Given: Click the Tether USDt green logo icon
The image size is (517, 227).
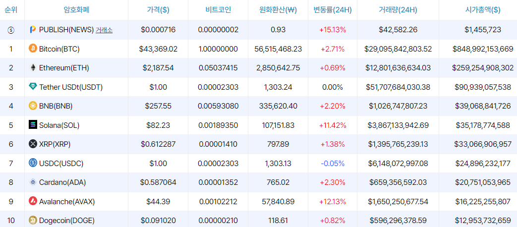Looking at the screenshot, I should [33, 87].
